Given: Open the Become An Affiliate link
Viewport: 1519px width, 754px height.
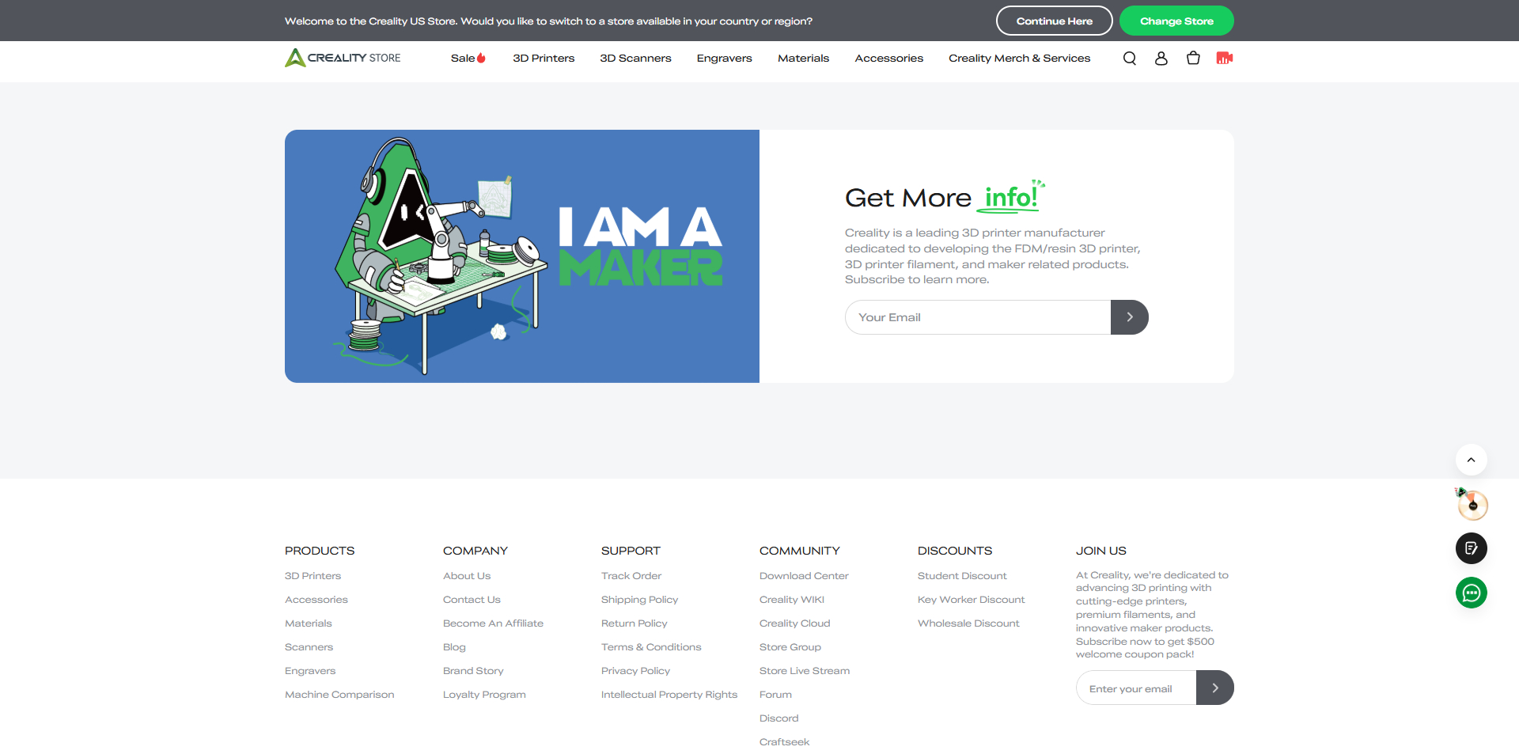Looking at the screenshot, I should [493, 623].
